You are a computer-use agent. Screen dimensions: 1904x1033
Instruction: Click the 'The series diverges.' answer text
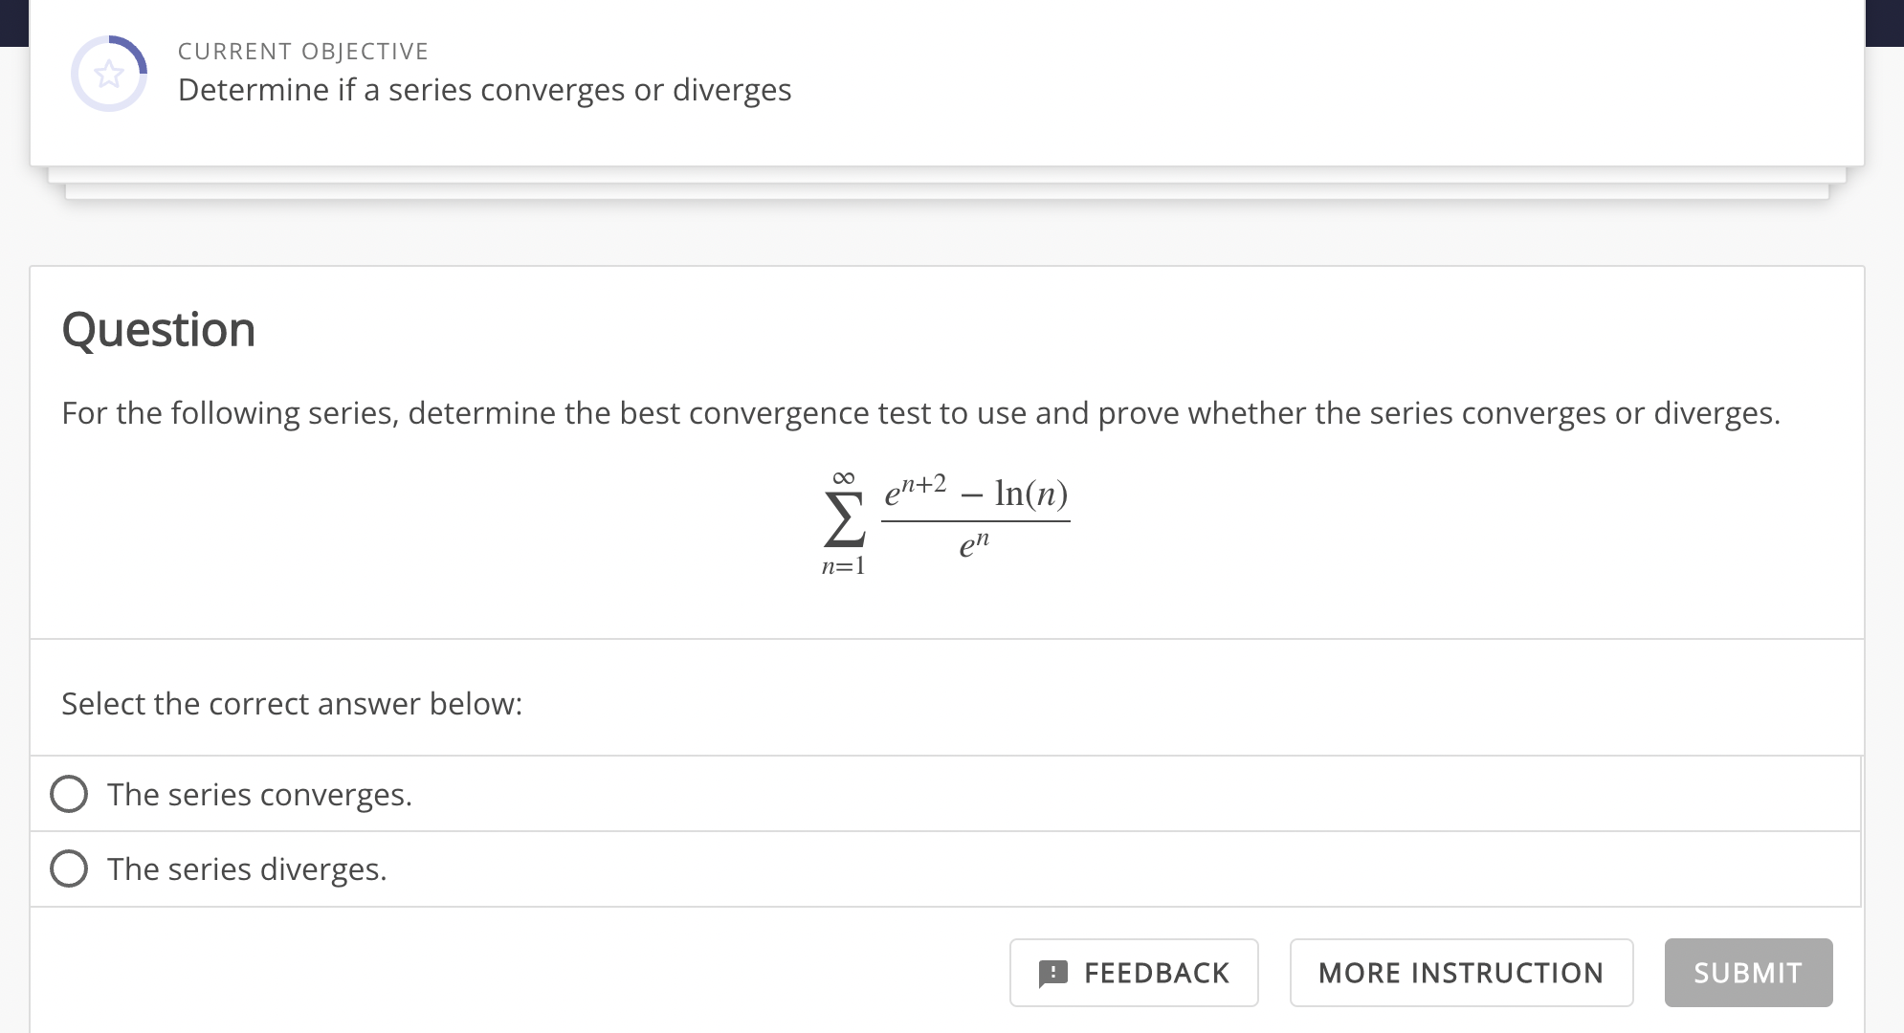[247, 868]
